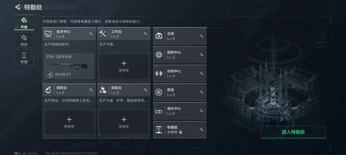Screen dimensions: 346x155
Task: Click magnifier icon on 收藏室 row
Action: tap(202, 129)
